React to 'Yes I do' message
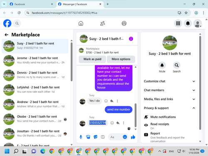The width and height of the screenshot is (208, 156). tap(106, 101)
